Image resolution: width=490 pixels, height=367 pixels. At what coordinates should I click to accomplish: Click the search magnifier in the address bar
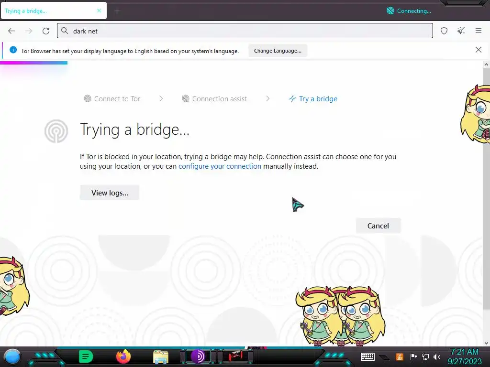pyautogui.click(x=65, y=31)
